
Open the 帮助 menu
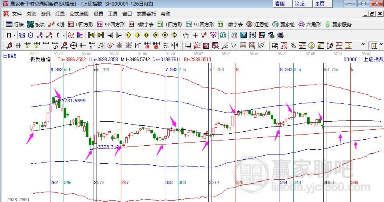166,14
